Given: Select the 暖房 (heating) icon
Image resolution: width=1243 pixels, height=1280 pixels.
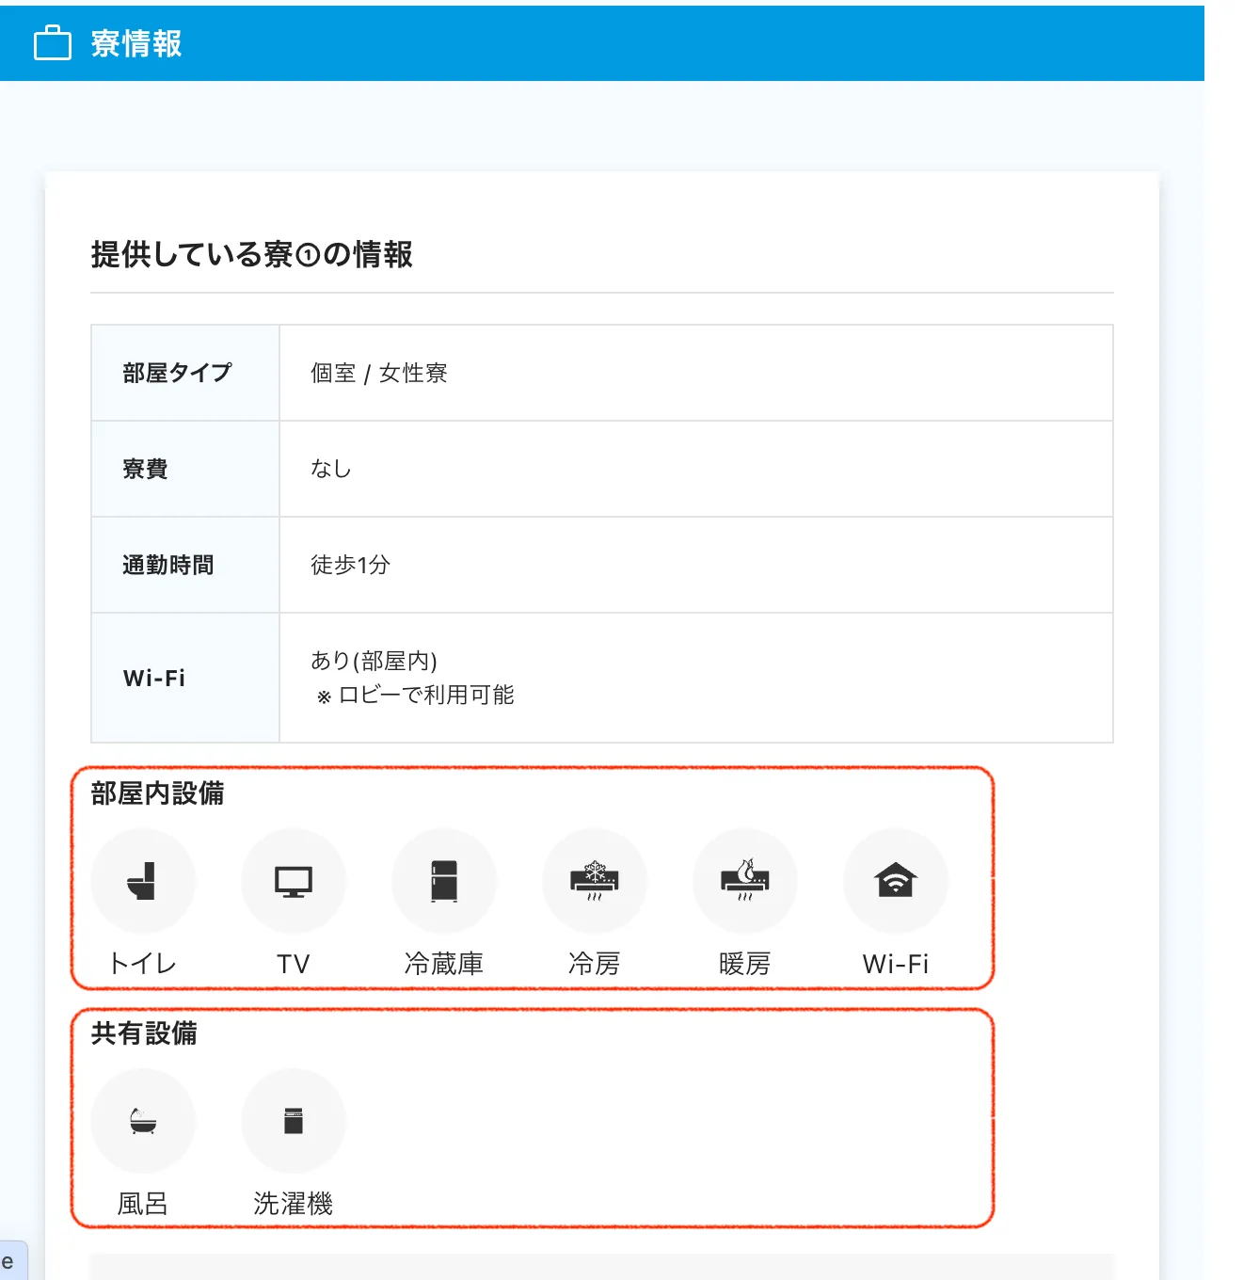Looking at the screenshot, I should [x=745, y=880].
